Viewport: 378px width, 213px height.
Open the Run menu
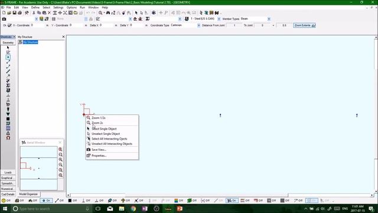click(83, 8)
